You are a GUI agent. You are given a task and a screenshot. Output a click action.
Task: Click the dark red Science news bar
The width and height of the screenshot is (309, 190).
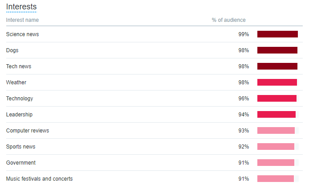[x=277, y=34]
